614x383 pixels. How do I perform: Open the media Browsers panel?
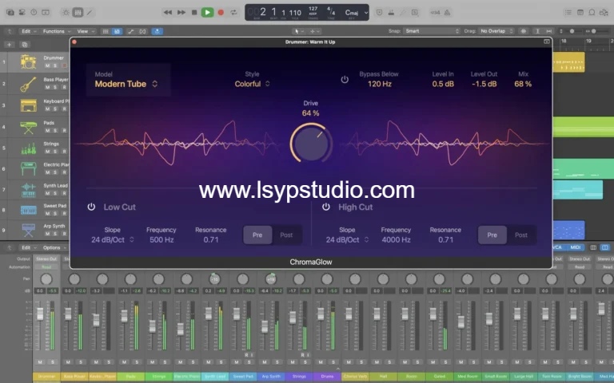coord(604,13)
